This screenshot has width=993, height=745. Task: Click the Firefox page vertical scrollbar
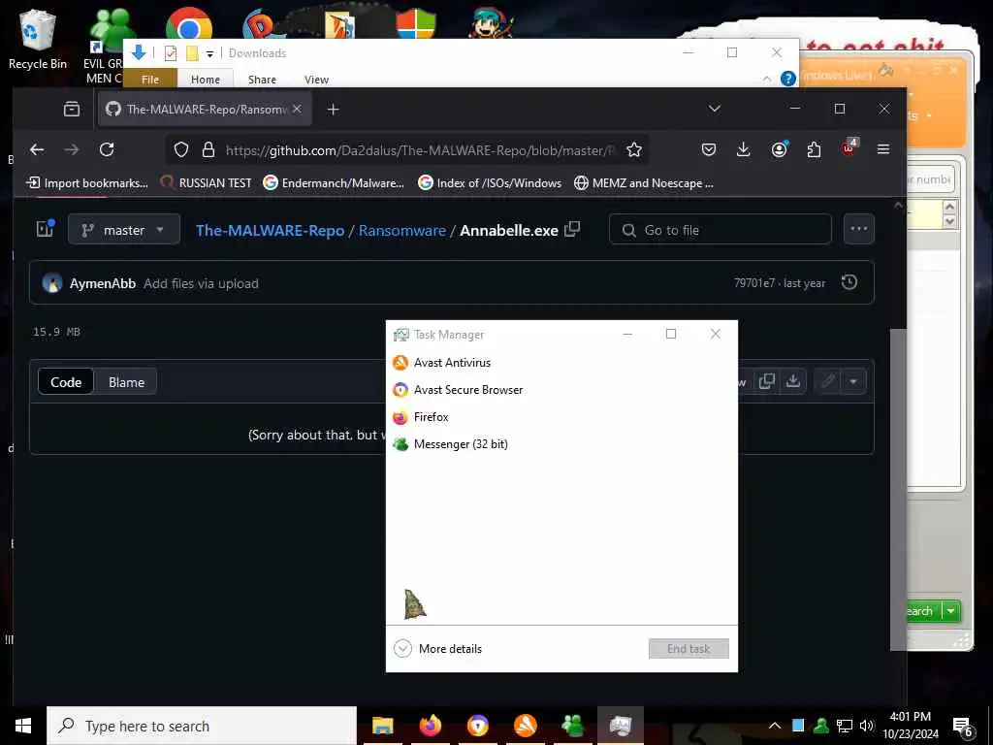point(898,489)
